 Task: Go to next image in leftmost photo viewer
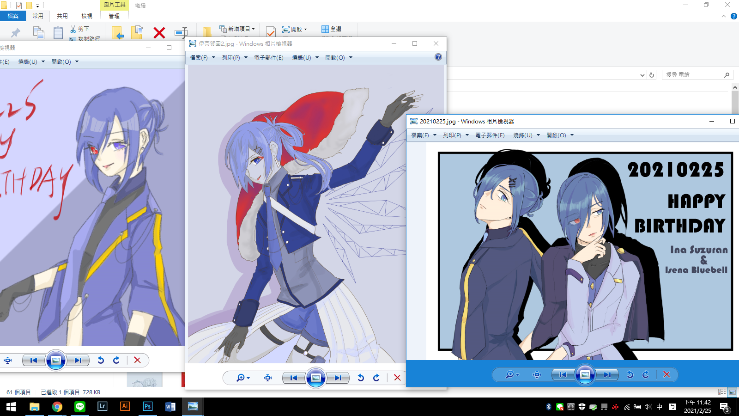(78, 360)
